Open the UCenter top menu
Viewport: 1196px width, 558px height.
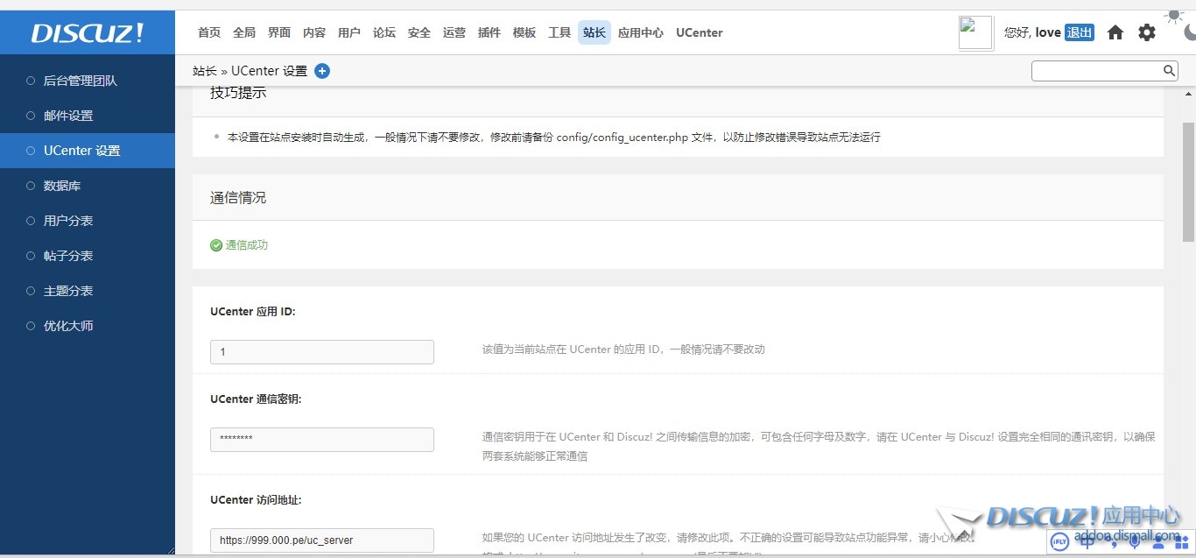[700, 32]
